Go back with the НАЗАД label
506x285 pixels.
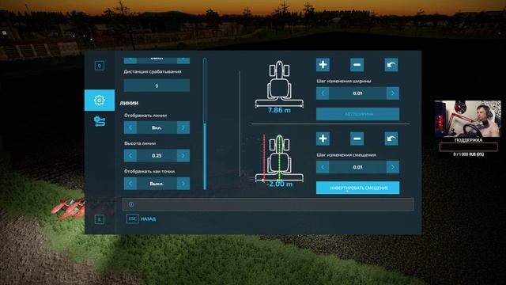click(x=148, y=219)
